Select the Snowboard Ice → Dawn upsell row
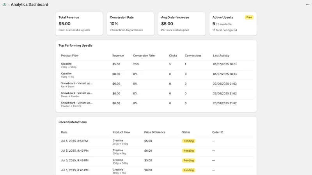This screenshot has width=312, height=175. point(156,85)
